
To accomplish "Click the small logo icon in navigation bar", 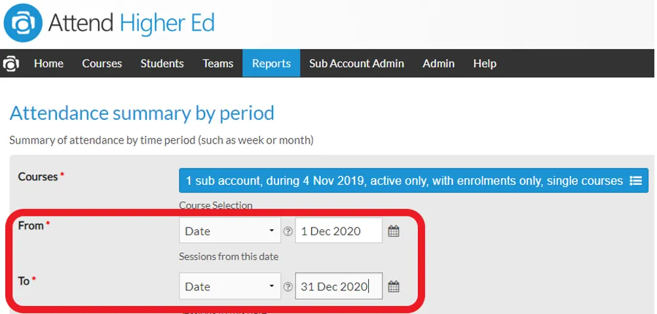I will [10, 64].
